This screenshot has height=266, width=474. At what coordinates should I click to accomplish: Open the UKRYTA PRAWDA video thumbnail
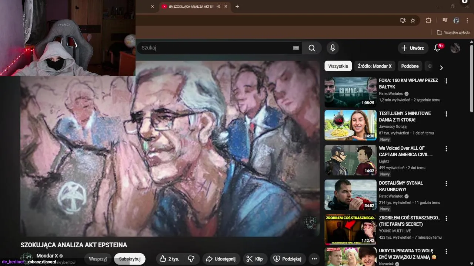350,257
